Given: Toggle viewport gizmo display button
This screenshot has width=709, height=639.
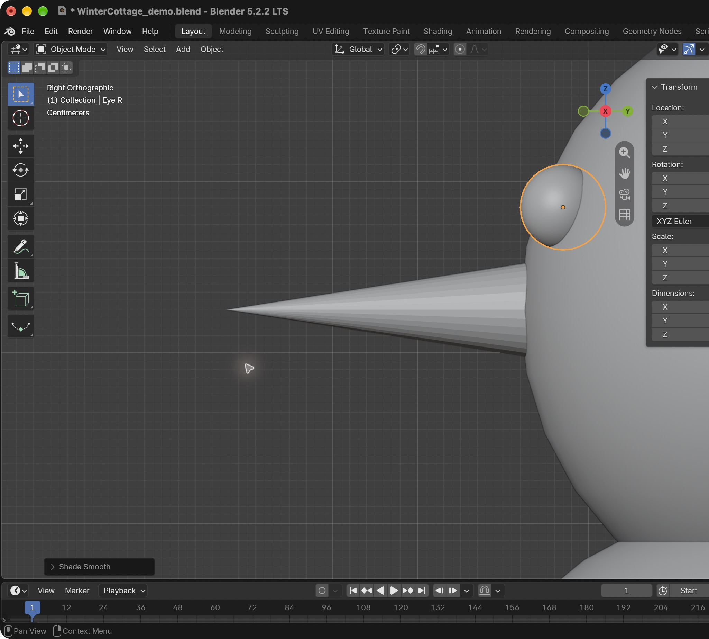Looking at the screenshot, I should [x=688, y=49].
